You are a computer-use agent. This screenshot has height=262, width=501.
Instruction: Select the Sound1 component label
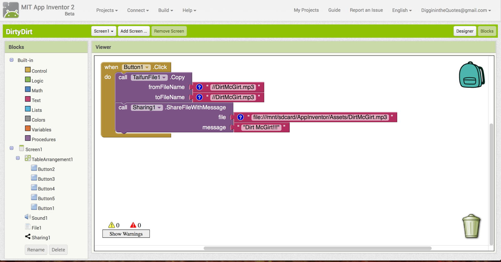pyautogui.click(x=39, y=218)
